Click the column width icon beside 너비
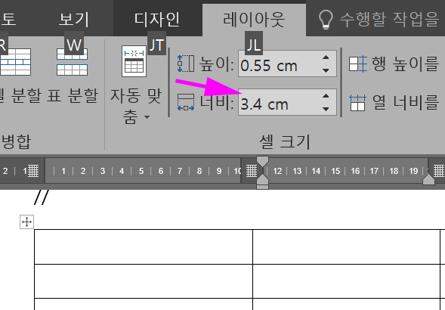 tap(186, 102)
